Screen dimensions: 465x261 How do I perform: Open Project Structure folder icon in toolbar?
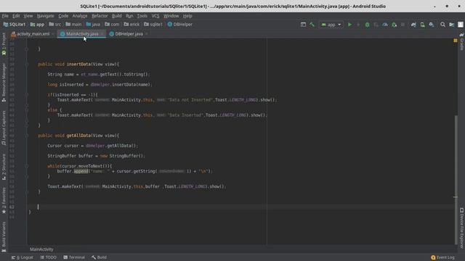(452, 25)
